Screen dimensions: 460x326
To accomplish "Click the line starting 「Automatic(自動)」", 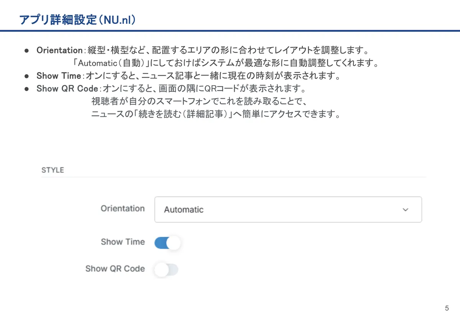I will click(226, 63).
